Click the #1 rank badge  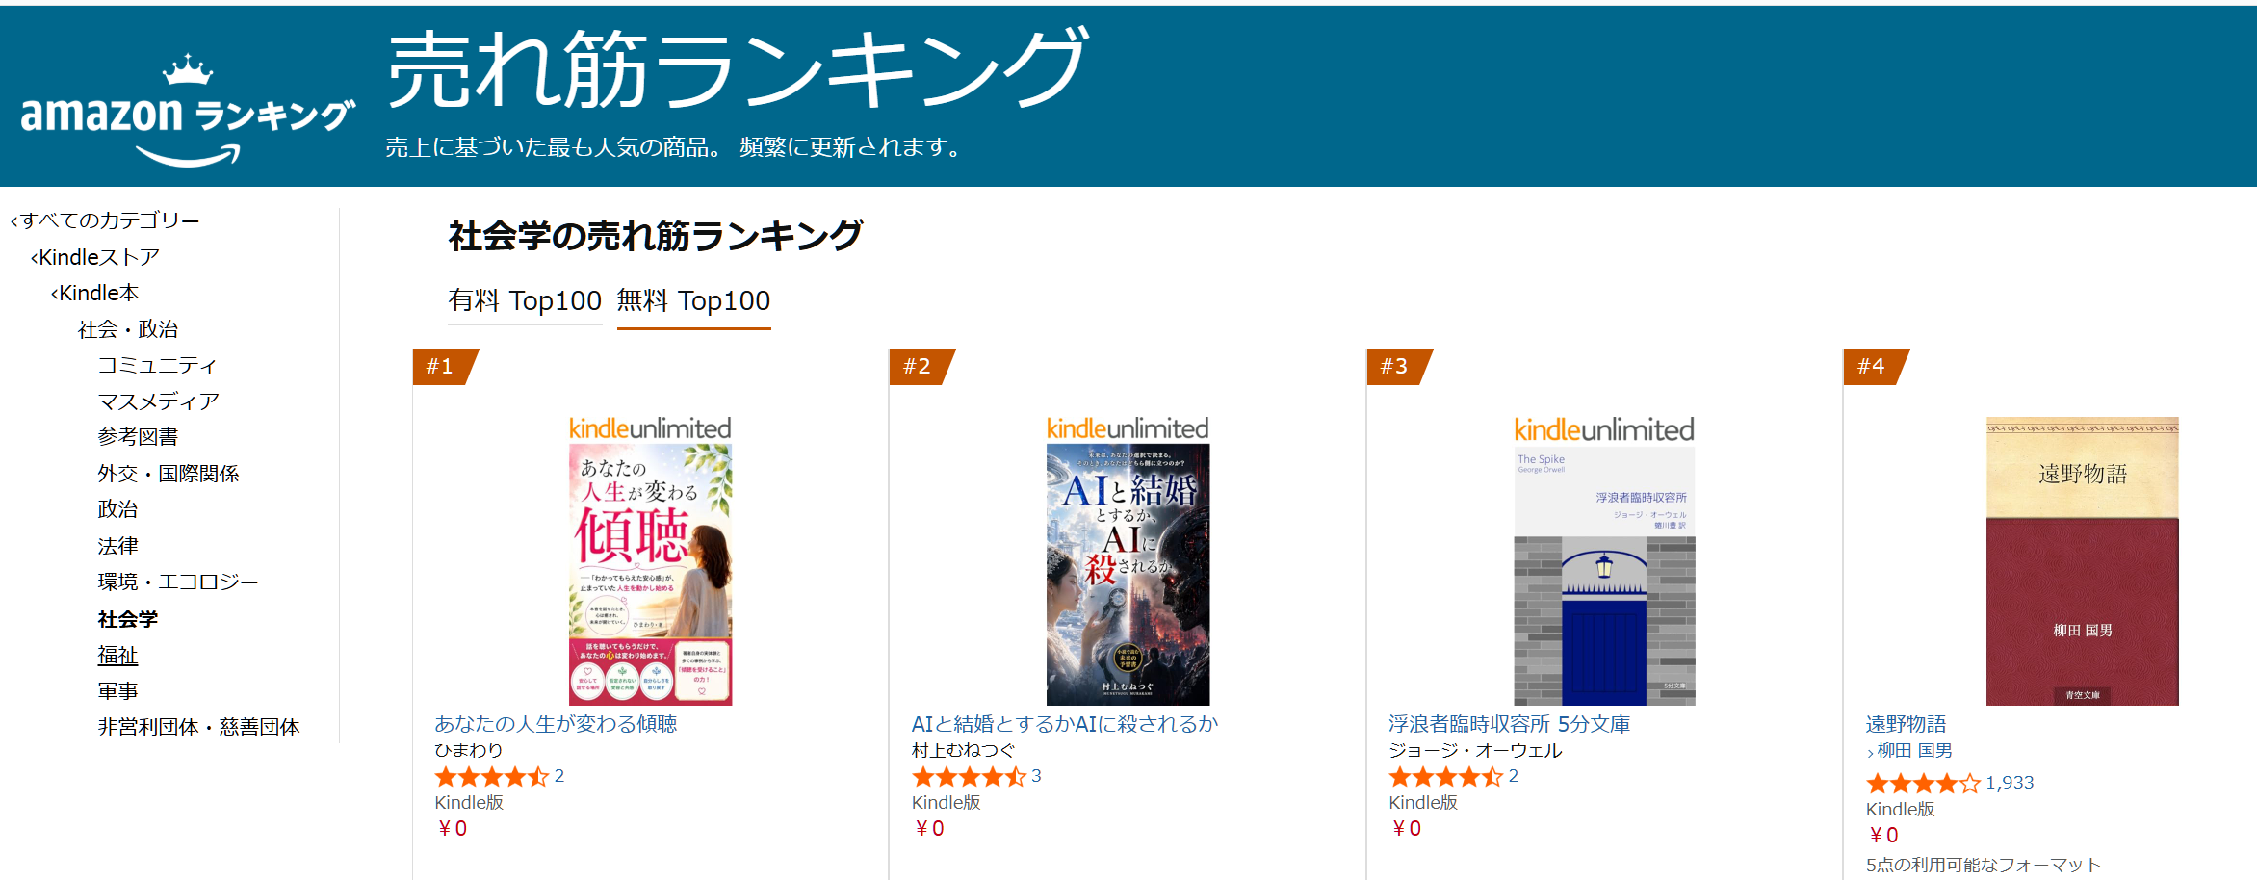coord(443,367)
